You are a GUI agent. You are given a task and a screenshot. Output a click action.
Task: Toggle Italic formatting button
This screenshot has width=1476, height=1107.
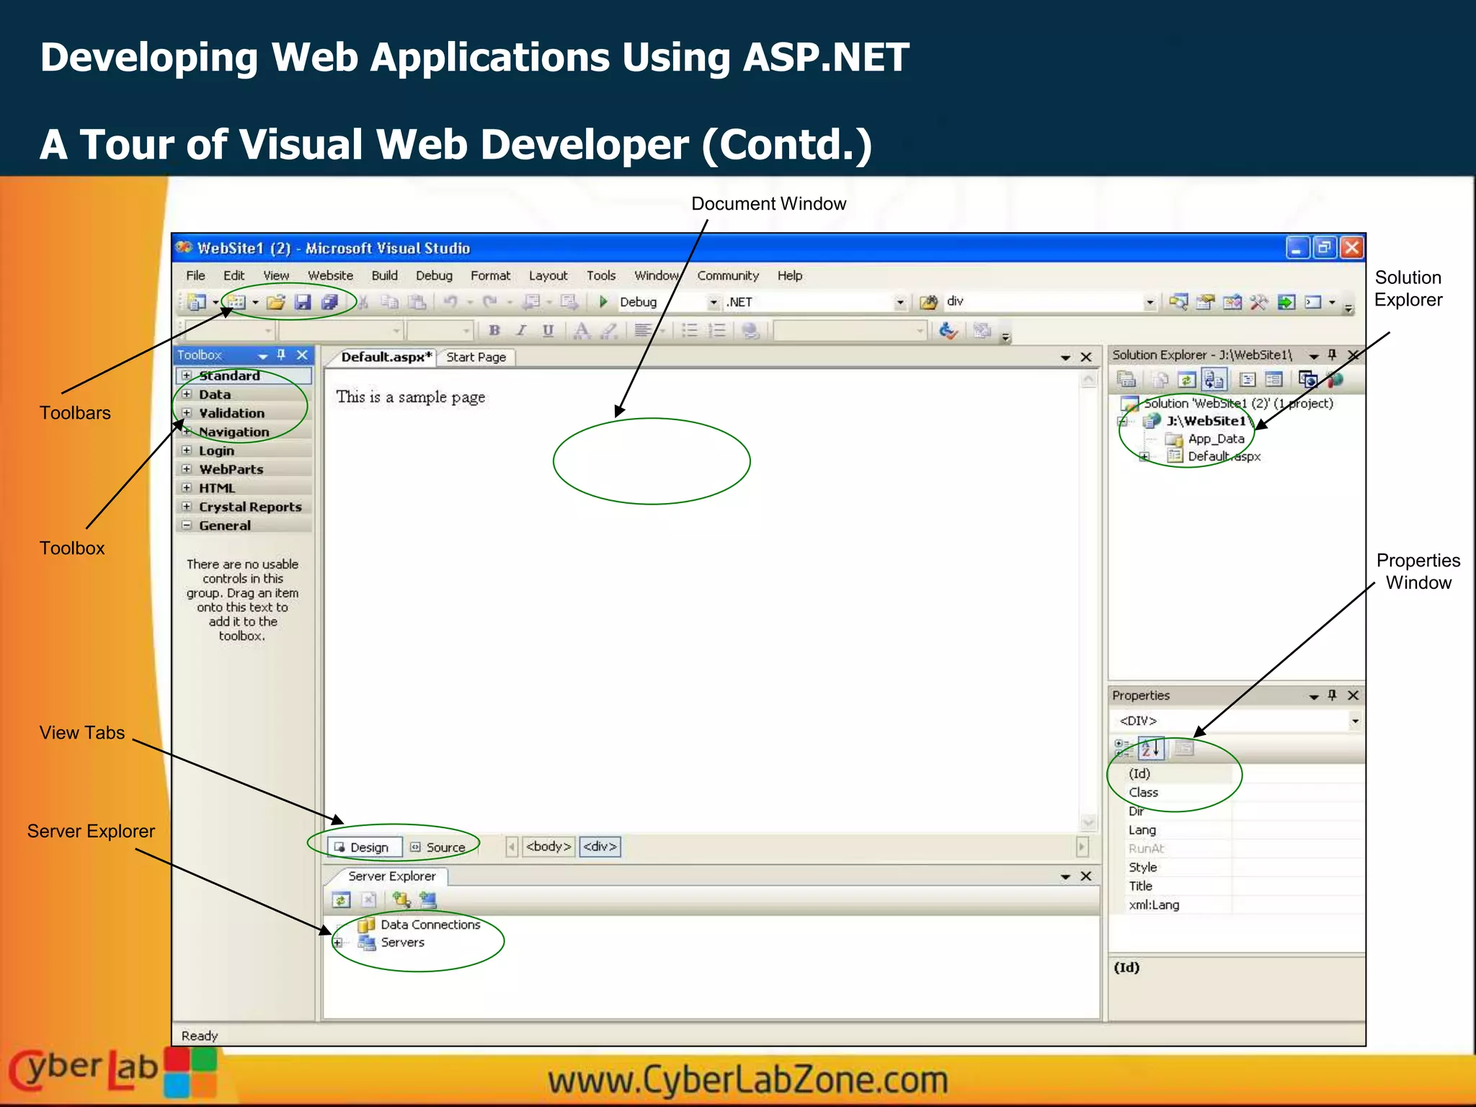[521, 330]
